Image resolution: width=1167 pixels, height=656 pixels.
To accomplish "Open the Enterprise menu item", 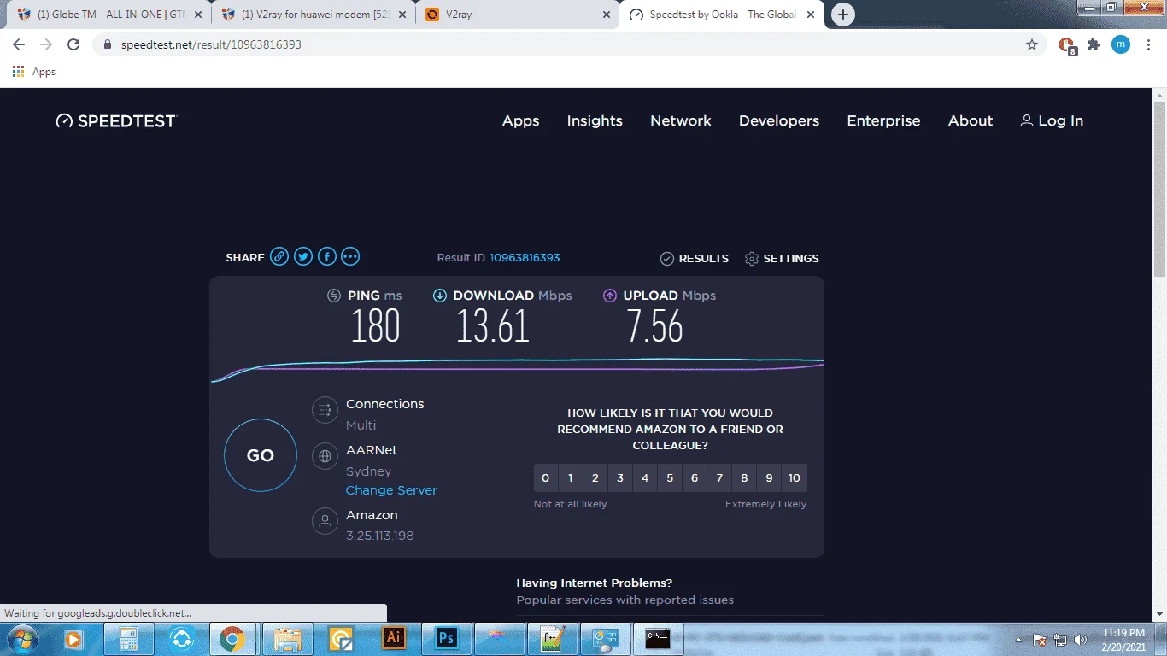I will click(x=883, y=120).
